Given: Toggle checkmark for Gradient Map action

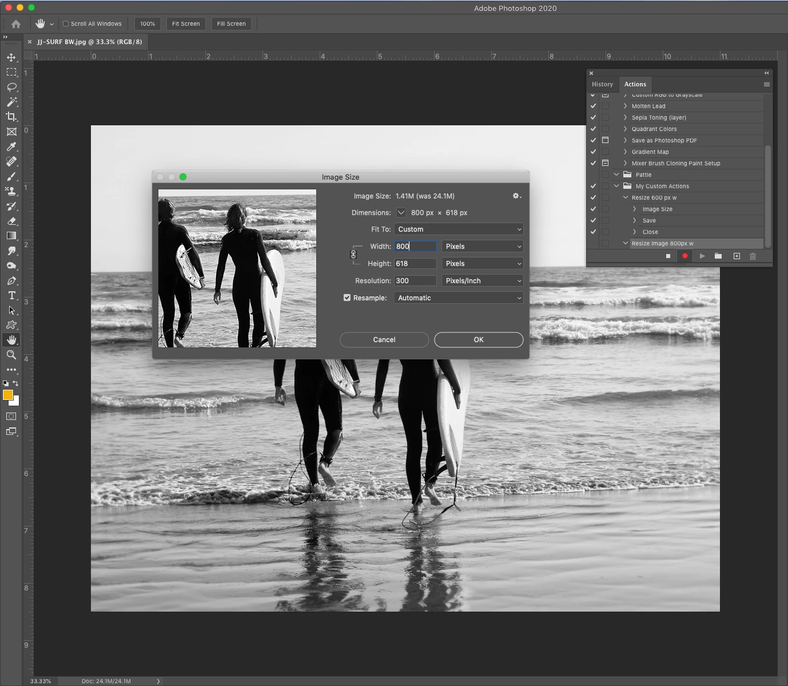Looking at the screenshot, I should point(594,152).
